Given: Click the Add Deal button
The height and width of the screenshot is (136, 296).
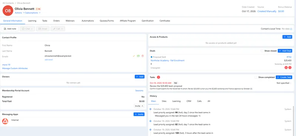Looking at the screenshot, I should 285,51.
